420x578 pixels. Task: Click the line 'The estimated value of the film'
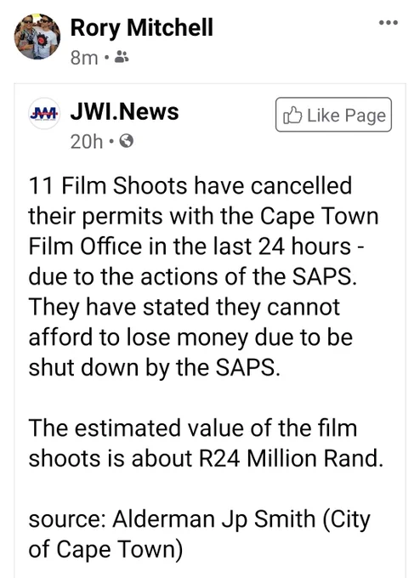193,428
